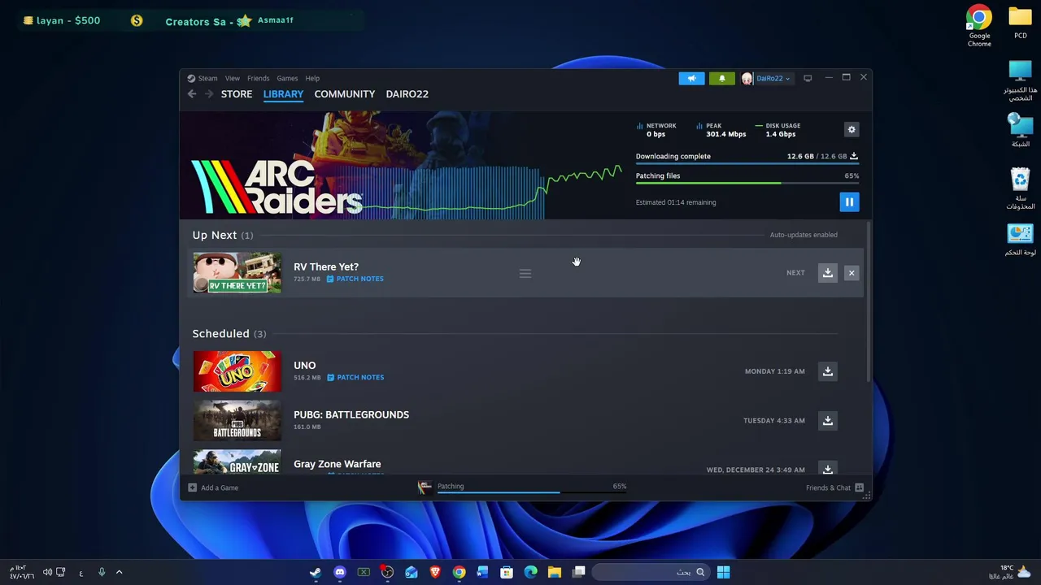Go forward with the right arrow
Image resolution: width=1041 pixels, height=585 pixels.
(209, 94)
